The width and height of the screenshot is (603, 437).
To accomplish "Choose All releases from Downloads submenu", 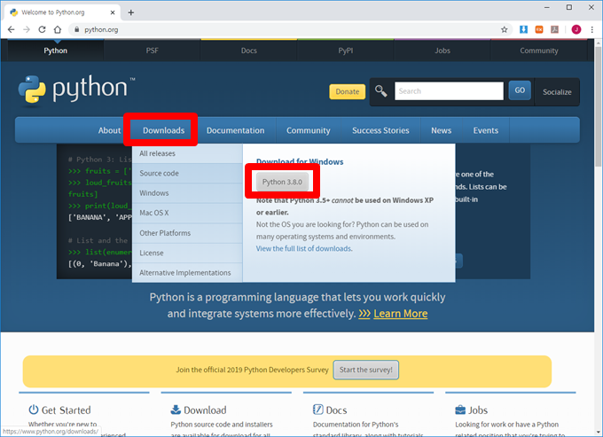I will pos(187,153).
